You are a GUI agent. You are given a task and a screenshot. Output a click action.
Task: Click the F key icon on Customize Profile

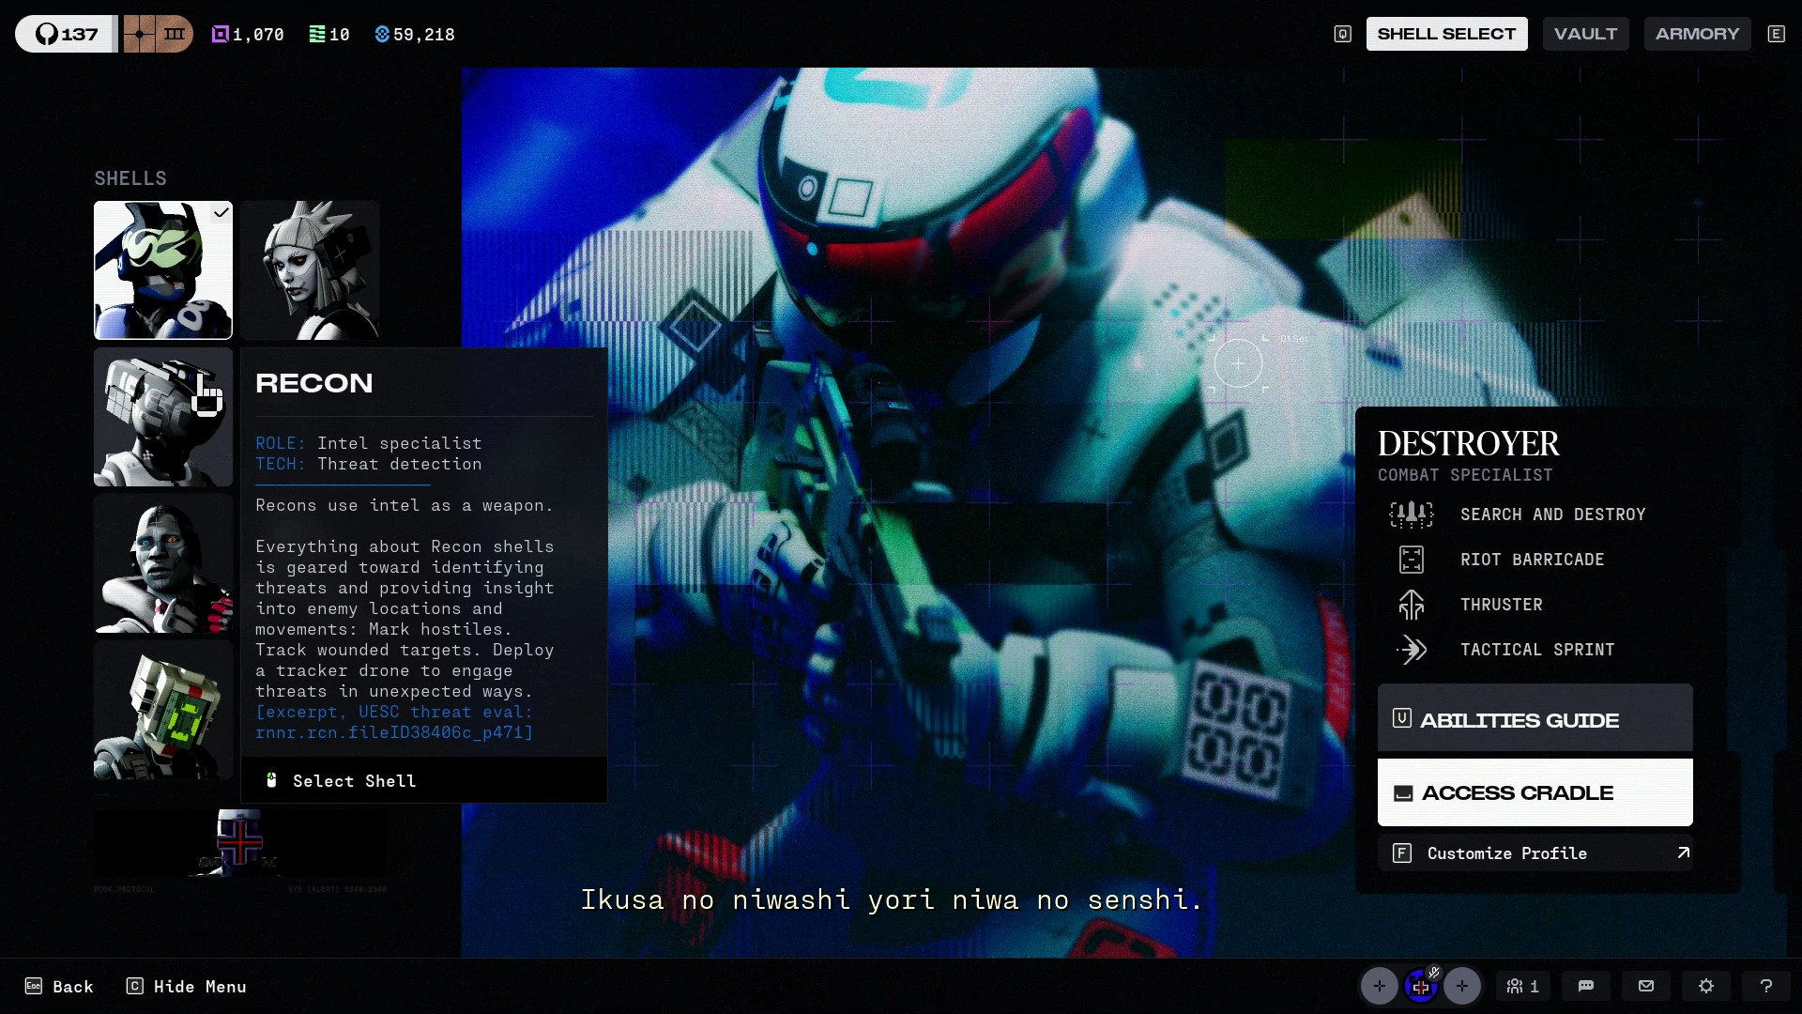(x=1401, y=853)
